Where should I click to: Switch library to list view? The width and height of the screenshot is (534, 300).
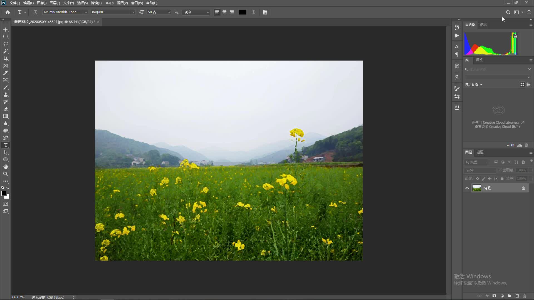[x=528, y=84]
